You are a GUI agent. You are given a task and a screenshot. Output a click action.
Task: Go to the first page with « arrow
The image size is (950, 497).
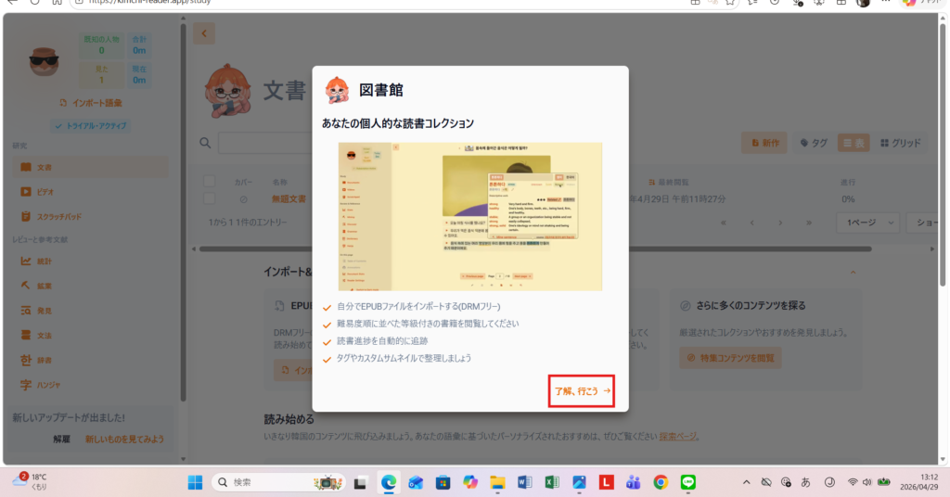tap(724, 223)
